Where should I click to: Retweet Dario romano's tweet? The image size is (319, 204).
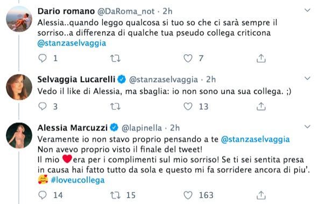click(115, 59)
